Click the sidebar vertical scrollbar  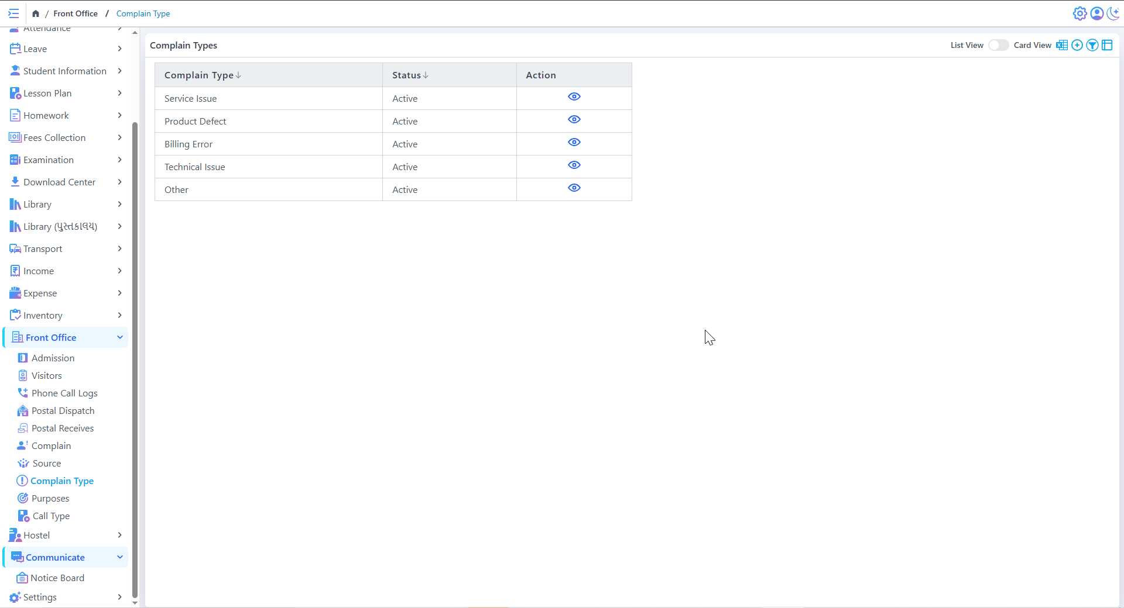(x=135, y=351)
